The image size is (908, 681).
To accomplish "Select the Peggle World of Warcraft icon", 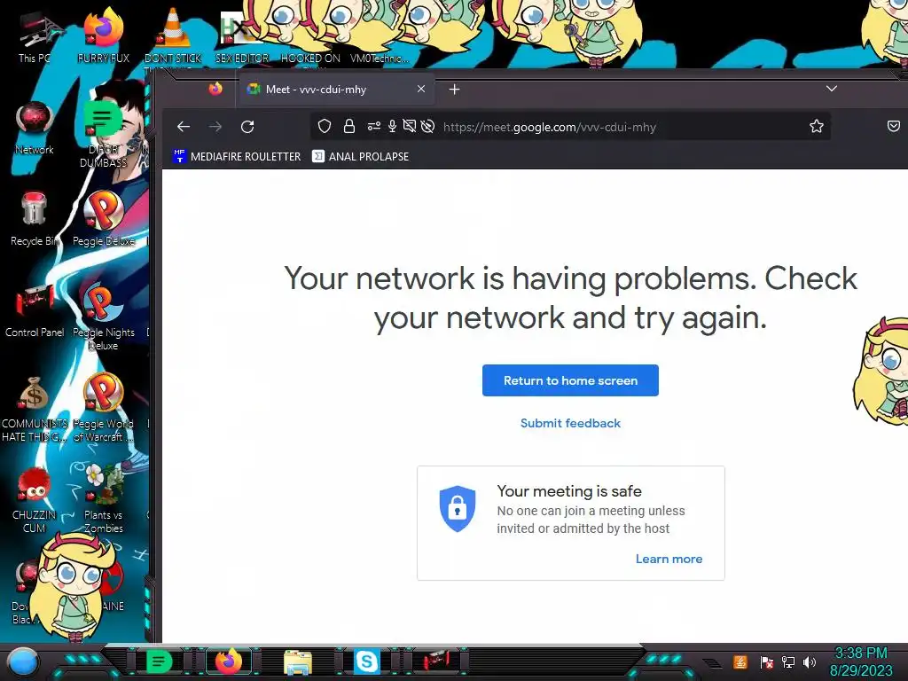I will point(103,407).
